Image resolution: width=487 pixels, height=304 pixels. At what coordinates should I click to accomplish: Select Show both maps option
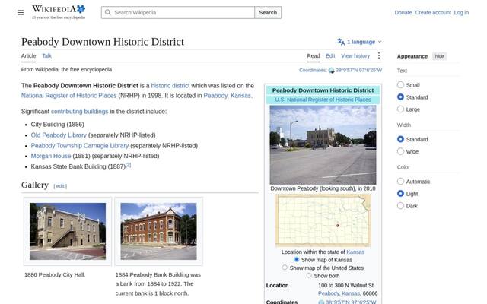coord(309,275)
